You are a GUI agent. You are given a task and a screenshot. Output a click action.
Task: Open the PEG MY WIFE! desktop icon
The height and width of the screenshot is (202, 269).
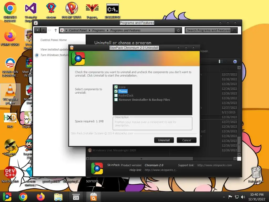(x=71, y=10)
